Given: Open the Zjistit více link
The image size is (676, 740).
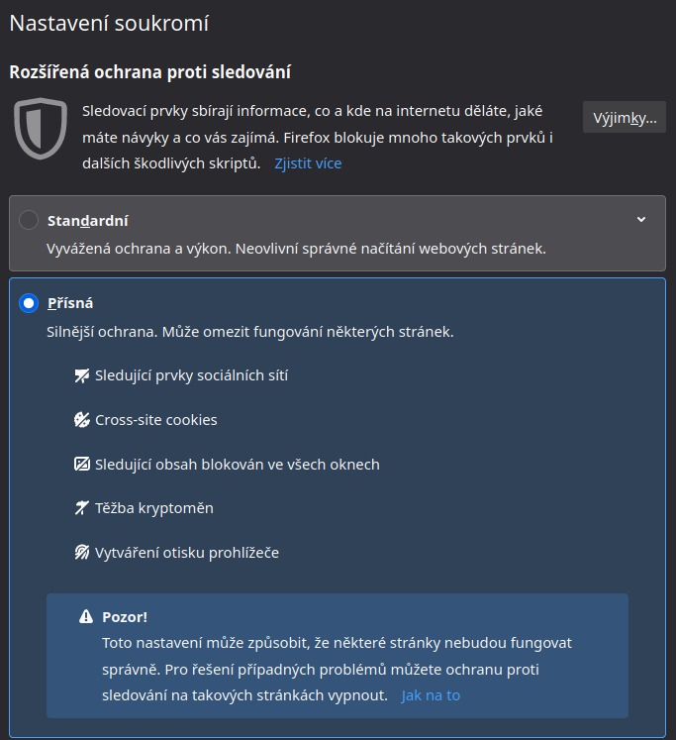Looking at the screenshot, I should (308, 163).
